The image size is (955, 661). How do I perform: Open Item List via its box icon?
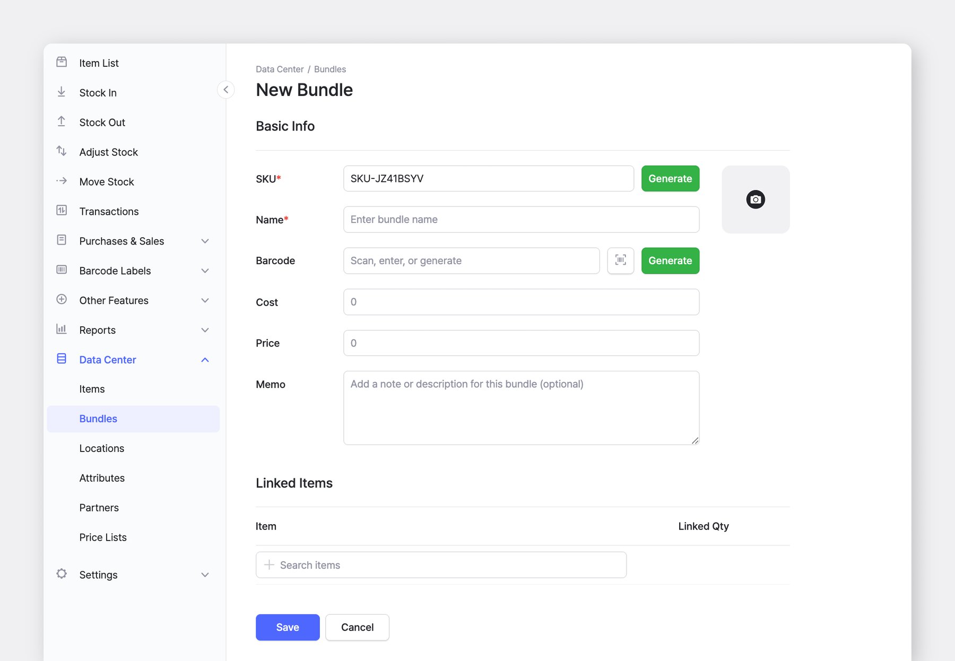click(x=62, y=63)
